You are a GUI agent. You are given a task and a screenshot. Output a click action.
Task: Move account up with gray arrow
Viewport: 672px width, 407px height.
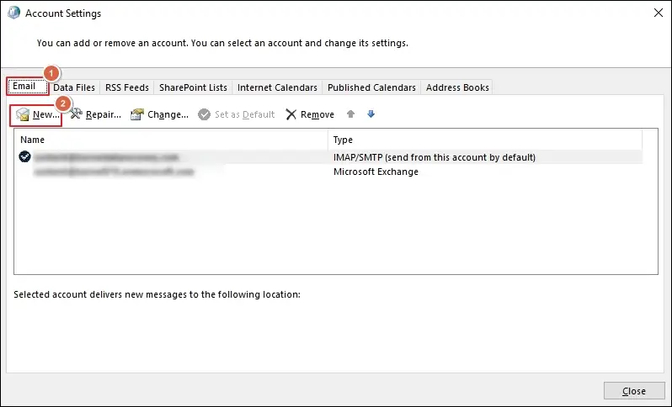tap(350, 114)
